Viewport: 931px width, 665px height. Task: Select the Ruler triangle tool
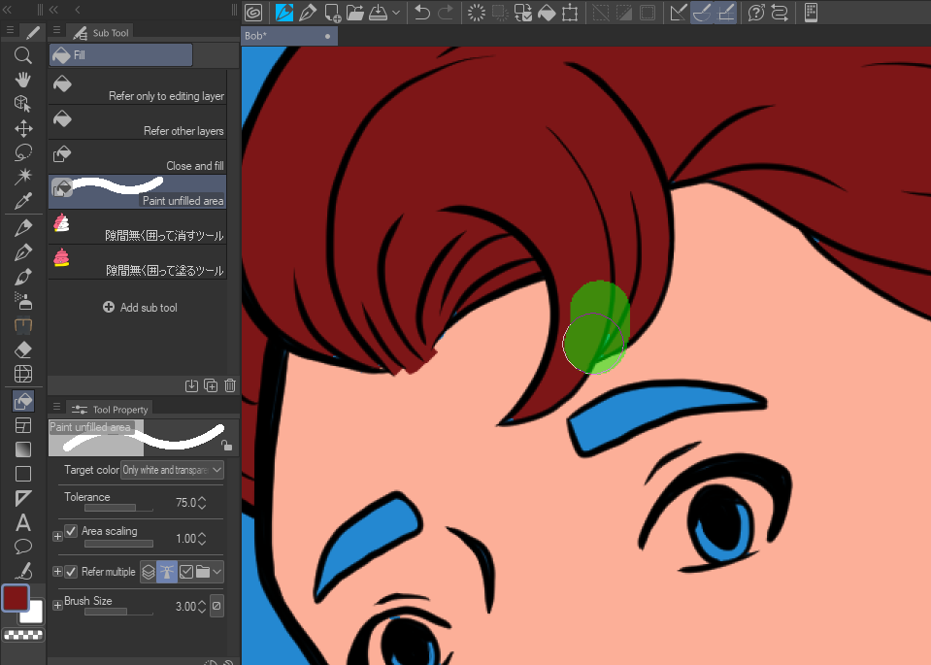[22, 498]
